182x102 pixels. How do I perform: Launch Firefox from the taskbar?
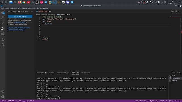click(20, 2)
